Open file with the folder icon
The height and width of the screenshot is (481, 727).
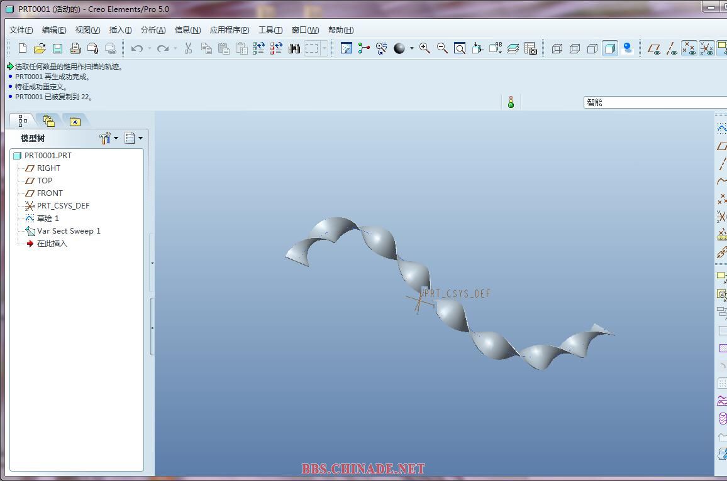[x=40, y=48]
